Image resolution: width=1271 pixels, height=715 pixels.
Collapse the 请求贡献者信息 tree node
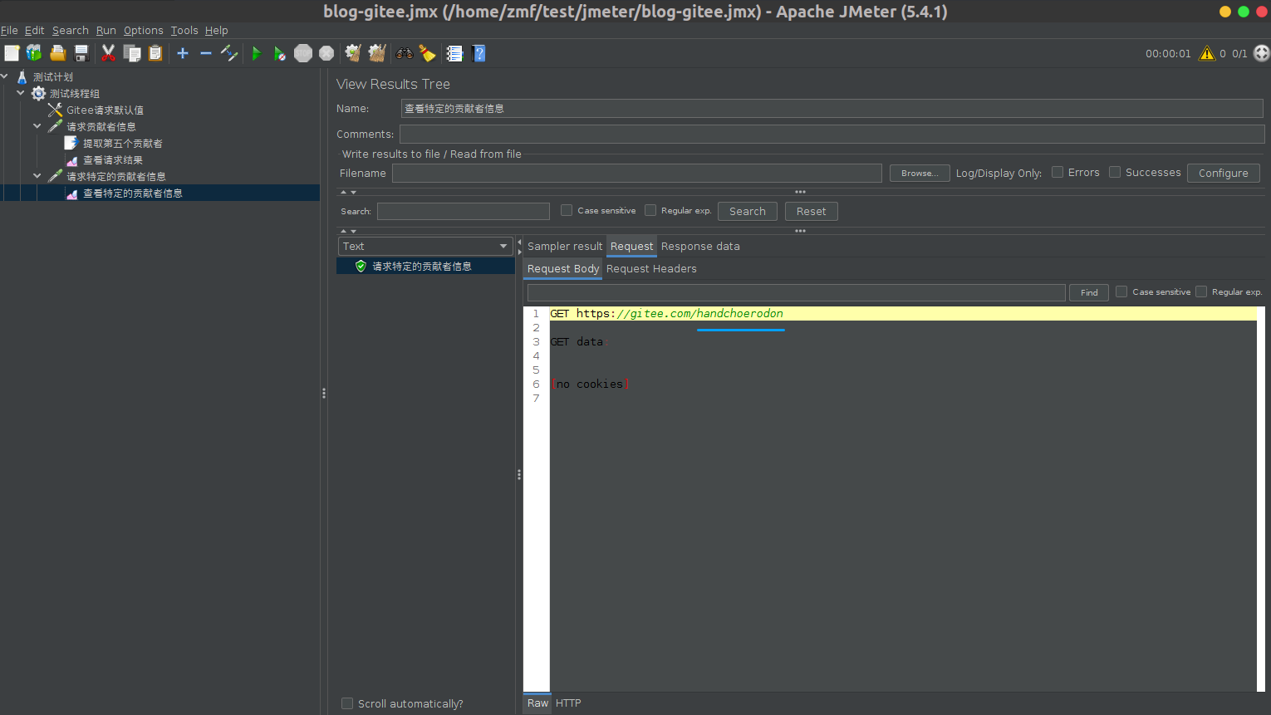pyautogui.click(x=37, y=126)
